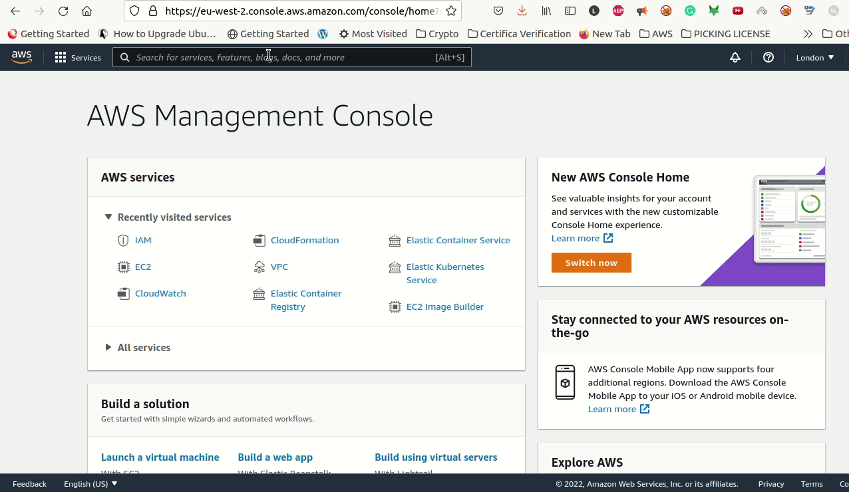This screenshot has height=492, width=849.
Task: Open the English (US) language dropdown
Action: point(90,484)
